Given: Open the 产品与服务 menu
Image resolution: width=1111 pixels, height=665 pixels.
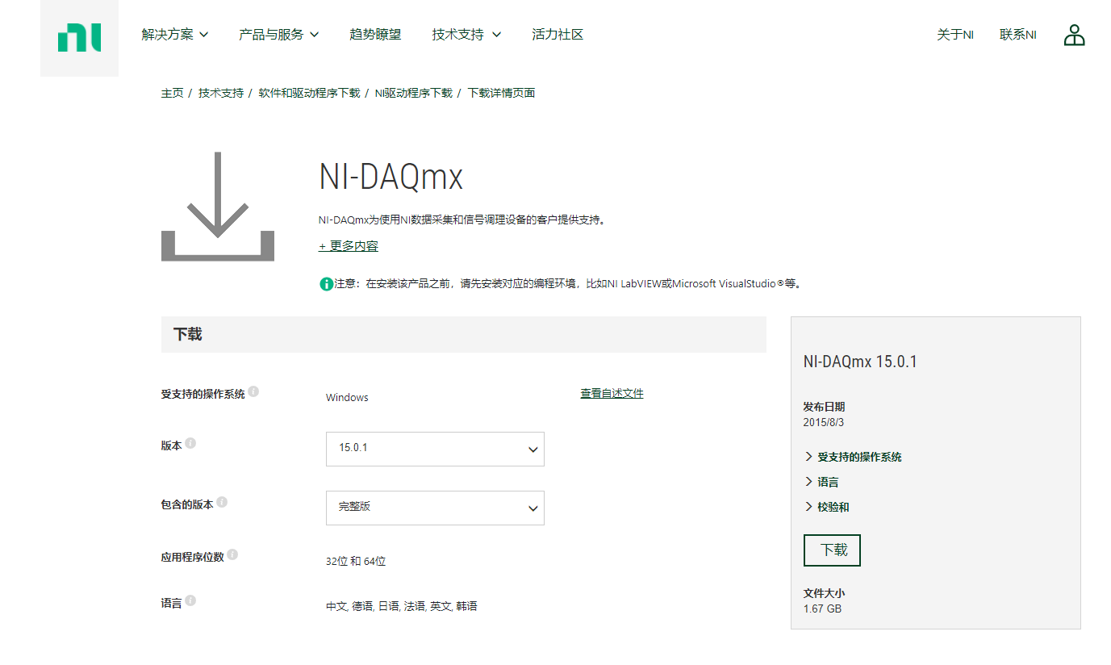Looking at the screenshot, I should 278,34.
